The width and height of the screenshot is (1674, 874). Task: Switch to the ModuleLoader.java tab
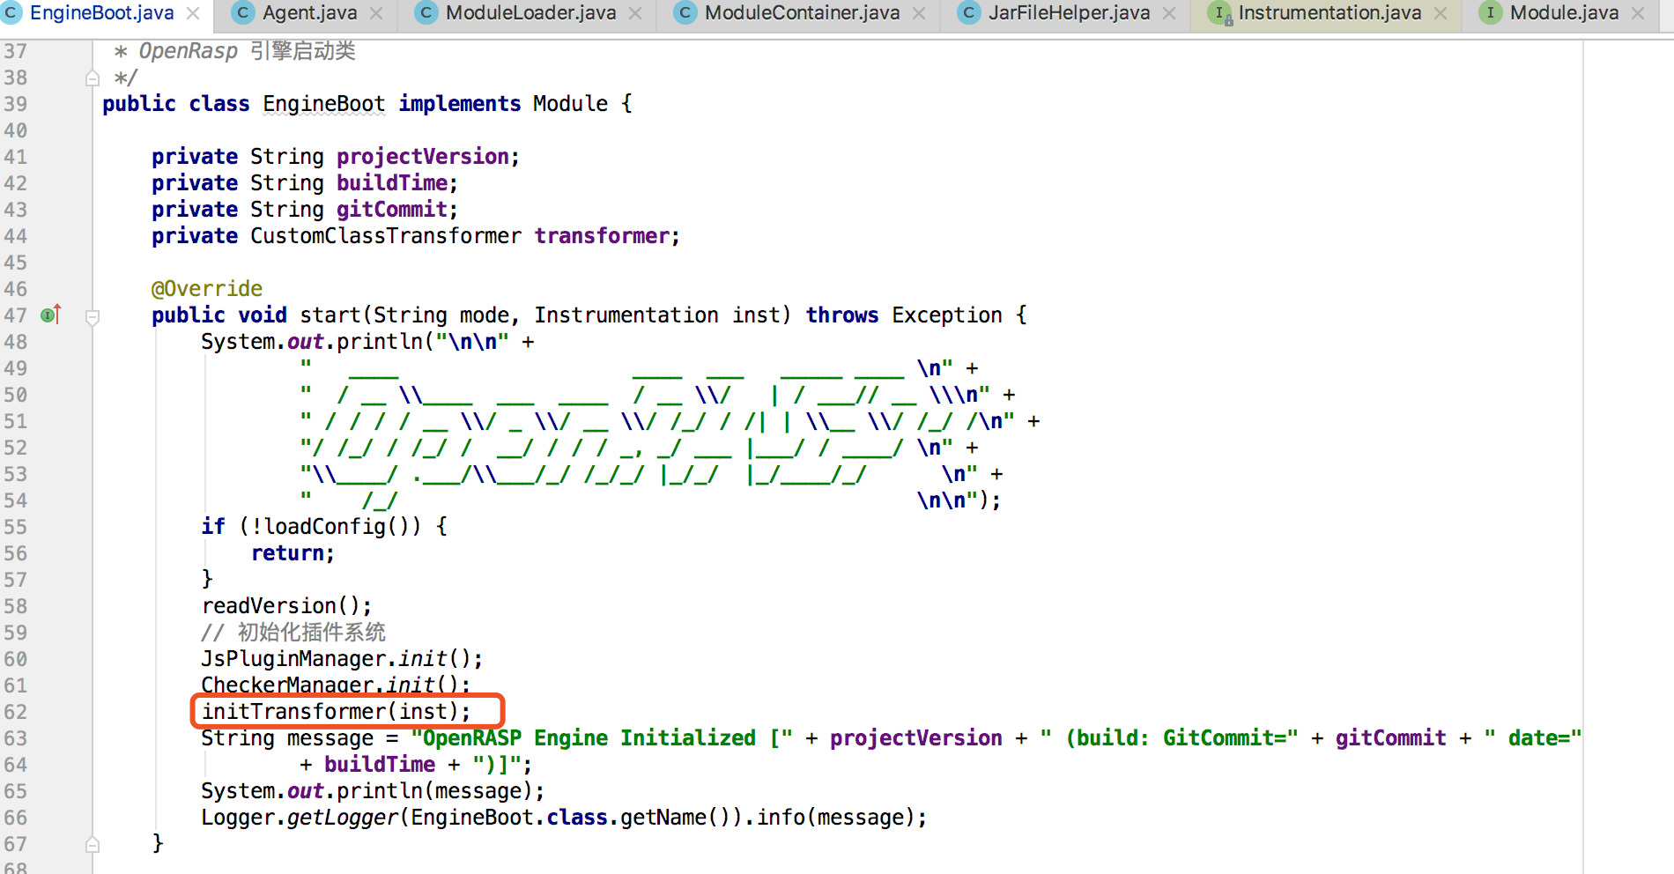[530, 13]
